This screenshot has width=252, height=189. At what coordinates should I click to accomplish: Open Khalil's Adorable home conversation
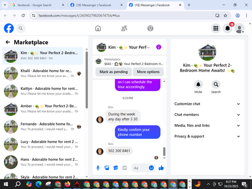tap(42, 74)
